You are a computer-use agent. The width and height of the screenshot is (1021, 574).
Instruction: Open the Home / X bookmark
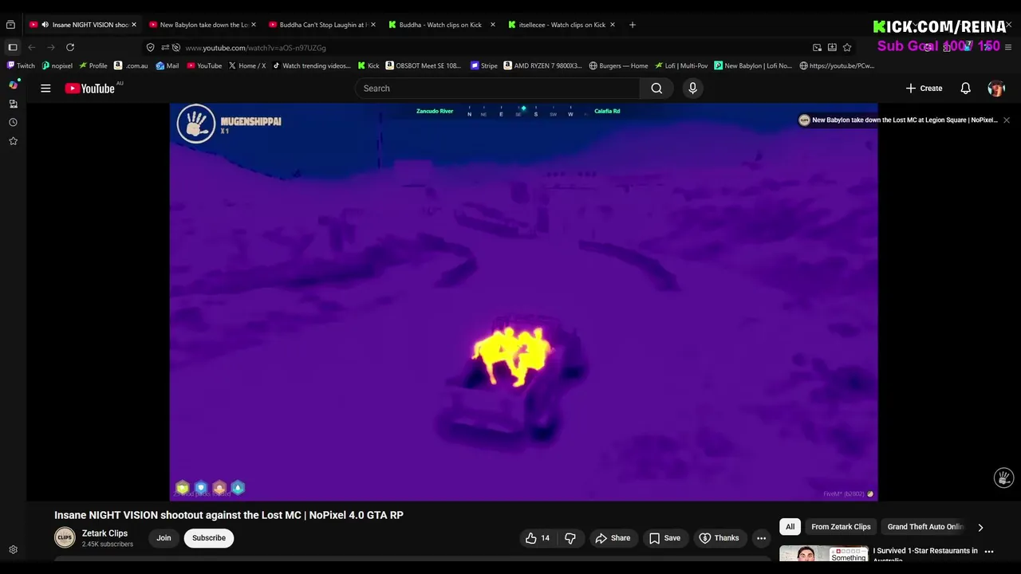pyautogui.click(x=247, y=66)
